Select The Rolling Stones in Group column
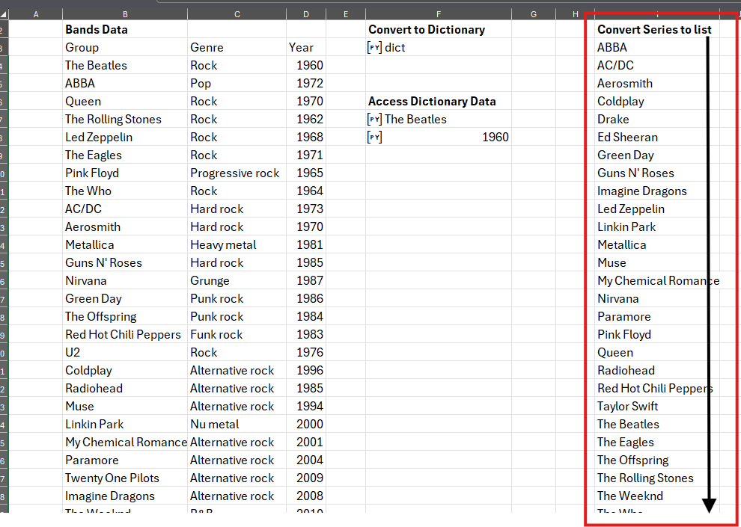The height and width of the screenshot is (527, 741). coord(125,119)
